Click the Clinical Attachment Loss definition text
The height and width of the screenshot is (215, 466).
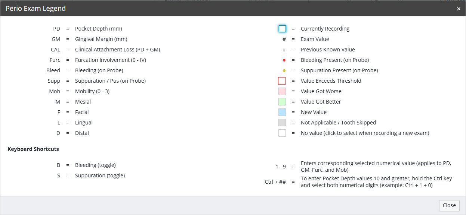tap(117, 50)
